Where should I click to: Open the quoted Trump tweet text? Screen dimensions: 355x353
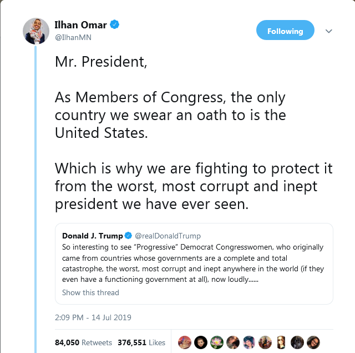point(192,263)
